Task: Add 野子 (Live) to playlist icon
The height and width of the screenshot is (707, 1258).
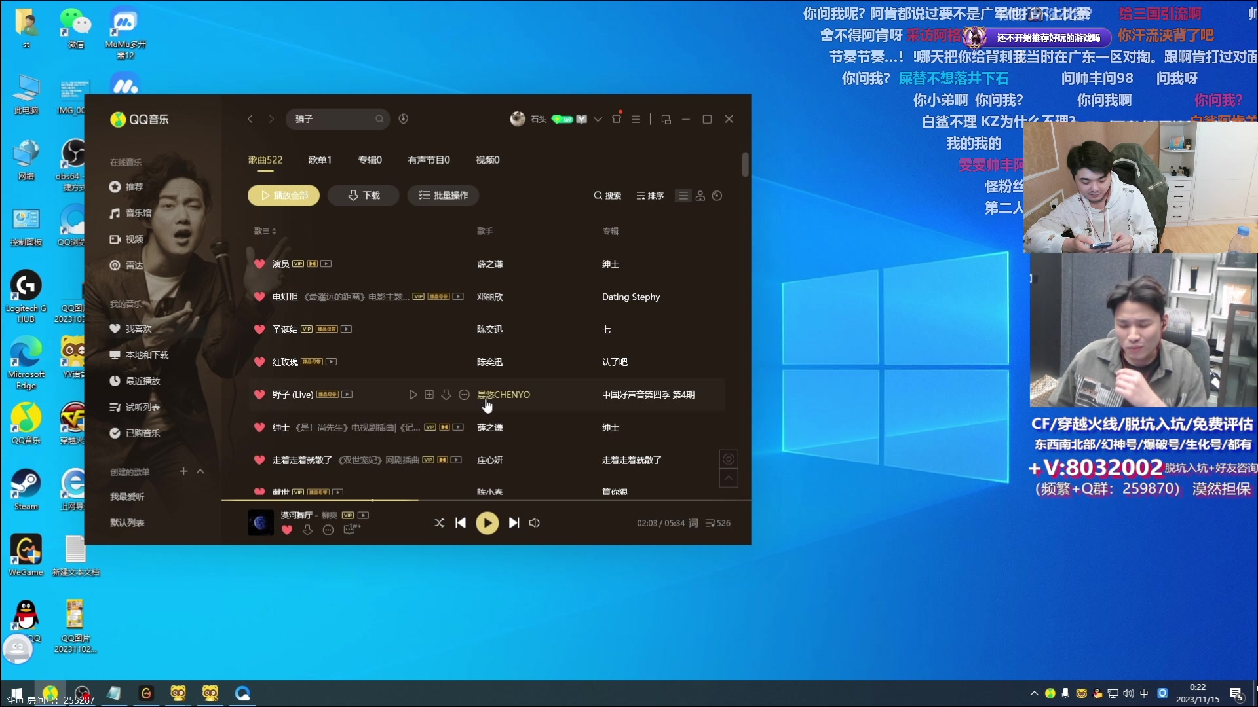Action: [x=429, y=395]
